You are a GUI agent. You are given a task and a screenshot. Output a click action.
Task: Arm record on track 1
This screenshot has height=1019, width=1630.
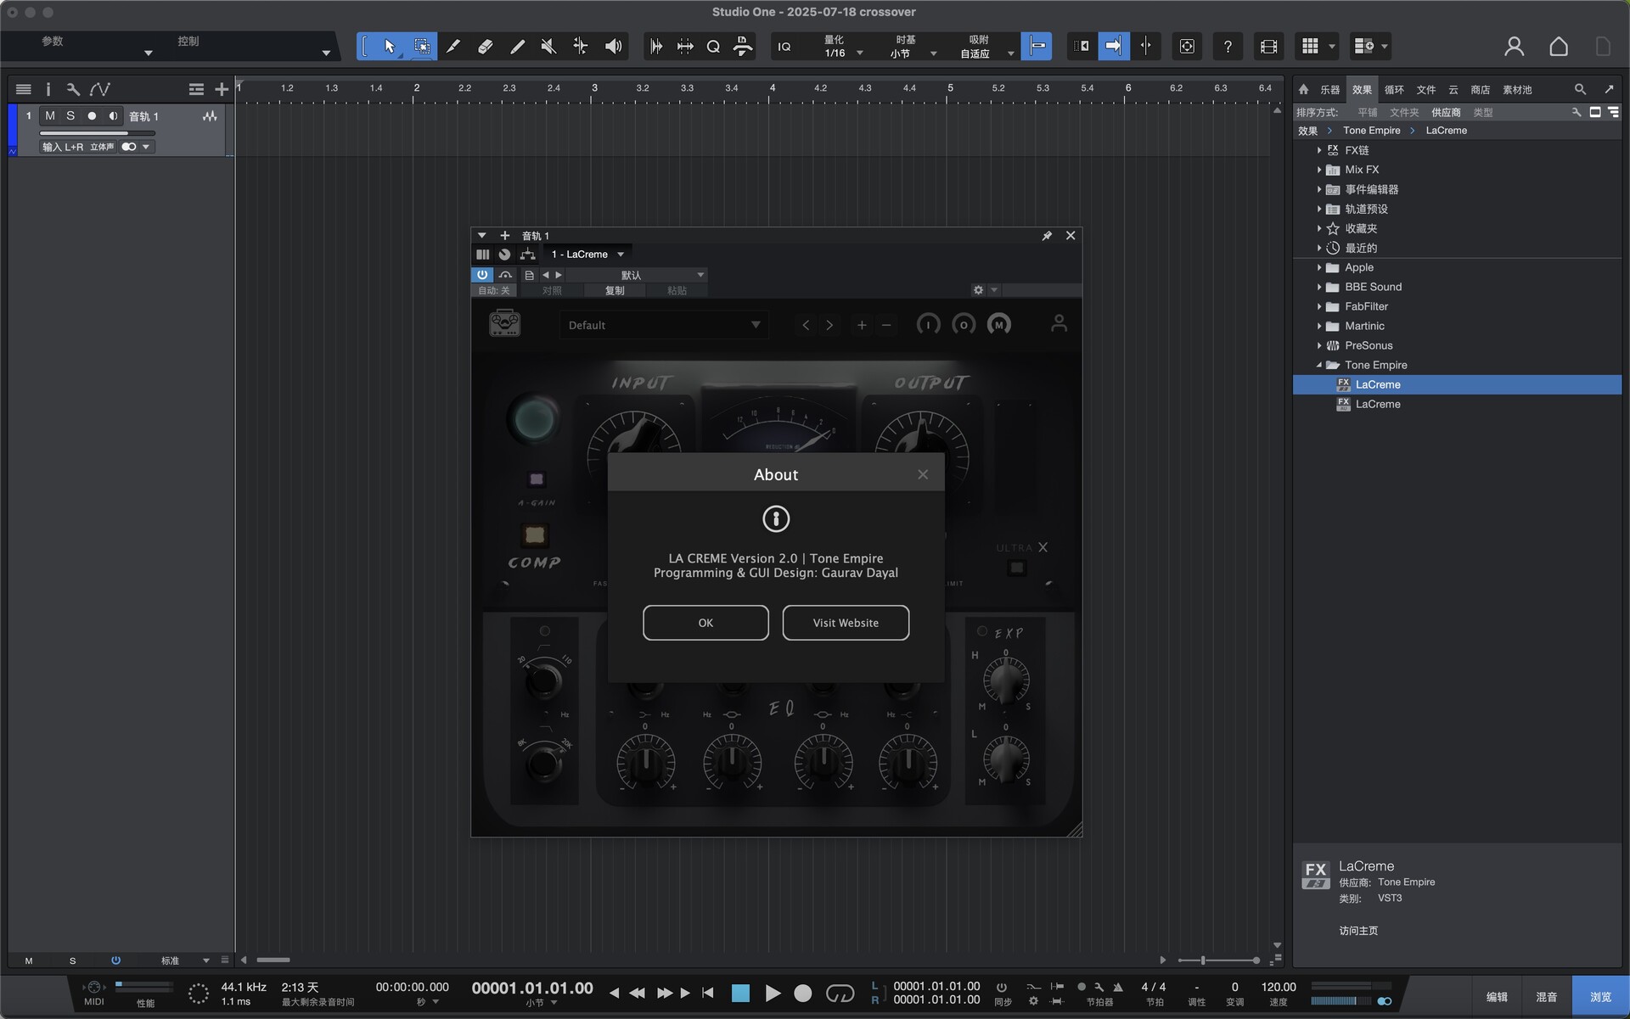pos(92,116)
